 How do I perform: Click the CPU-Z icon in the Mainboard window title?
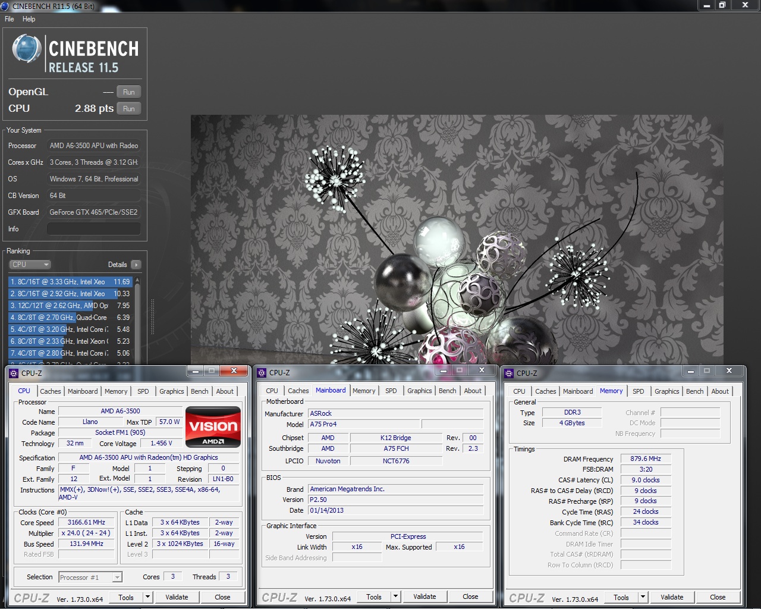click(262, 373)
